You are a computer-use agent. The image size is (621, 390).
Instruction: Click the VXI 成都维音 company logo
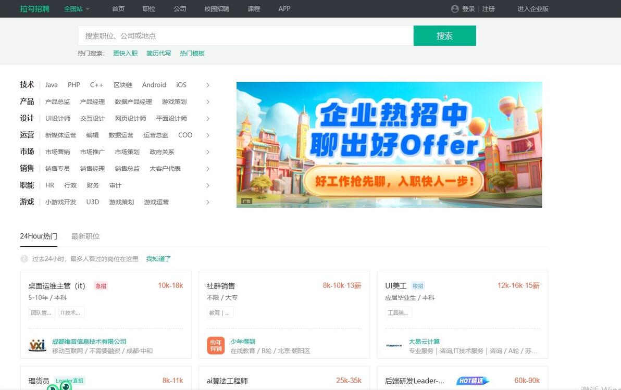(36, 345)
